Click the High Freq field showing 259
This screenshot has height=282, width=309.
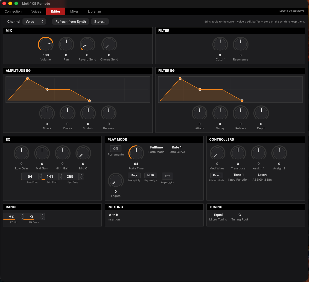point(70,176)
